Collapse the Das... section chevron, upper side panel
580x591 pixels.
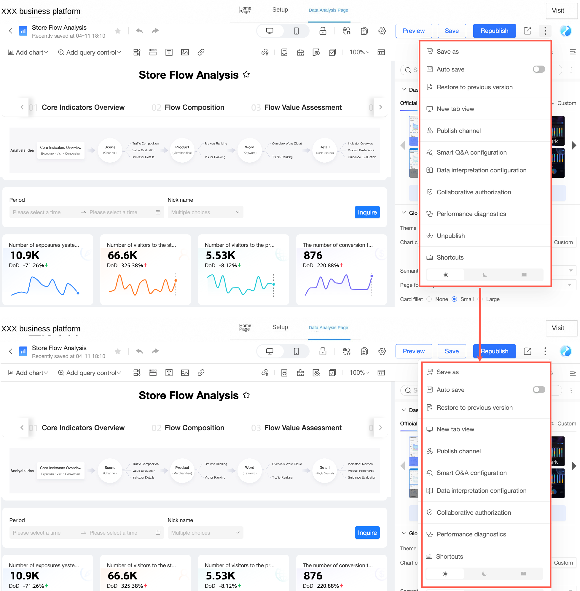click(404, 89)
